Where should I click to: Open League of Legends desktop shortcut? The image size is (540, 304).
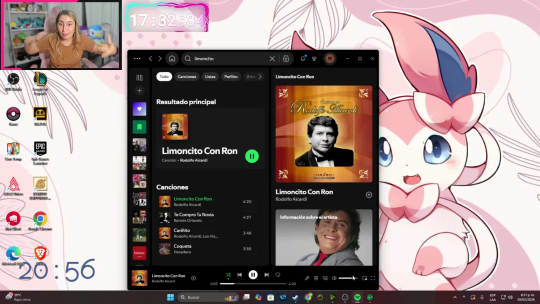coord(40,83)
